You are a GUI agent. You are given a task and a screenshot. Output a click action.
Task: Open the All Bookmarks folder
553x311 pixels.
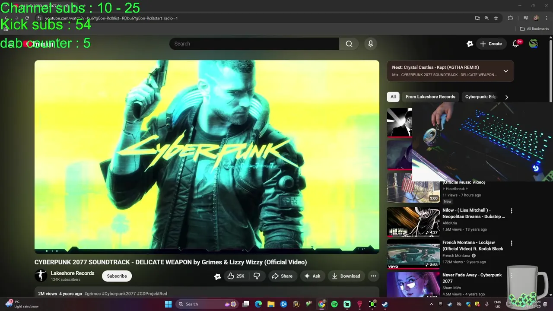coord(534,29)
